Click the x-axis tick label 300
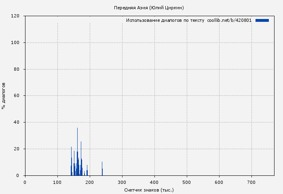 [122, 182]
